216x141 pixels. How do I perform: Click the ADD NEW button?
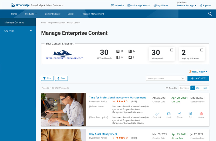[198, 78]
